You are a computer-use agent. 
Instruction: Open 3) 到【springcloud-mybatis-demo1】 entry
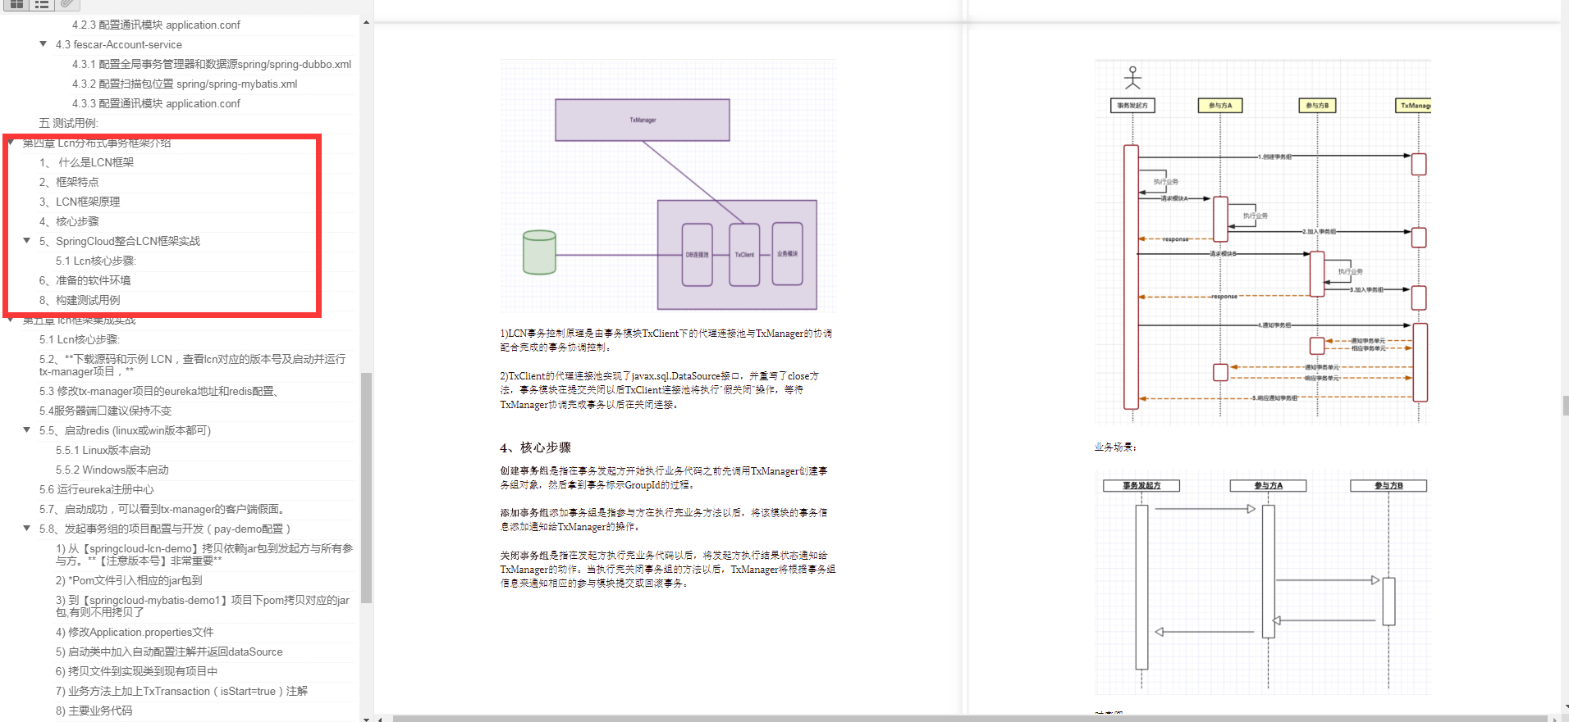203,606
